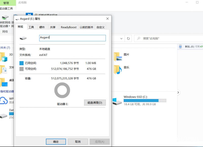Screen dimensions: 203x147
Task: Click the exFAT file system value
Action: pos(43,55)
